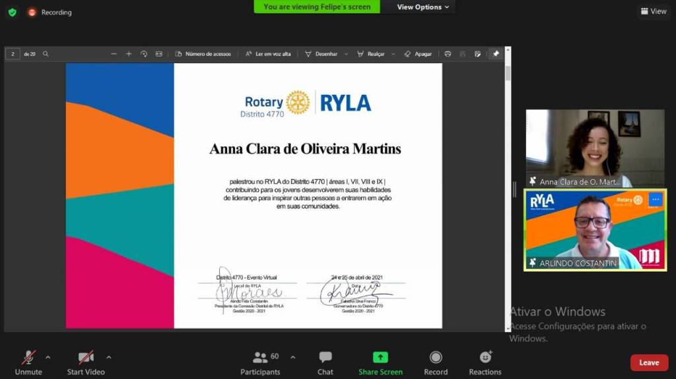Click the green encryption shield icon
Screen dimensions: 676x379
point(12,12)
